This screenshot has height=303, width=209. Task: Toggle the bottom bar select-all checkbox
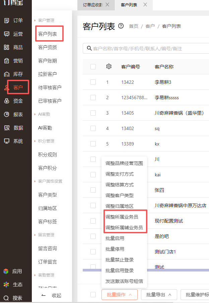pyautogui.click(x=93, y=295)
